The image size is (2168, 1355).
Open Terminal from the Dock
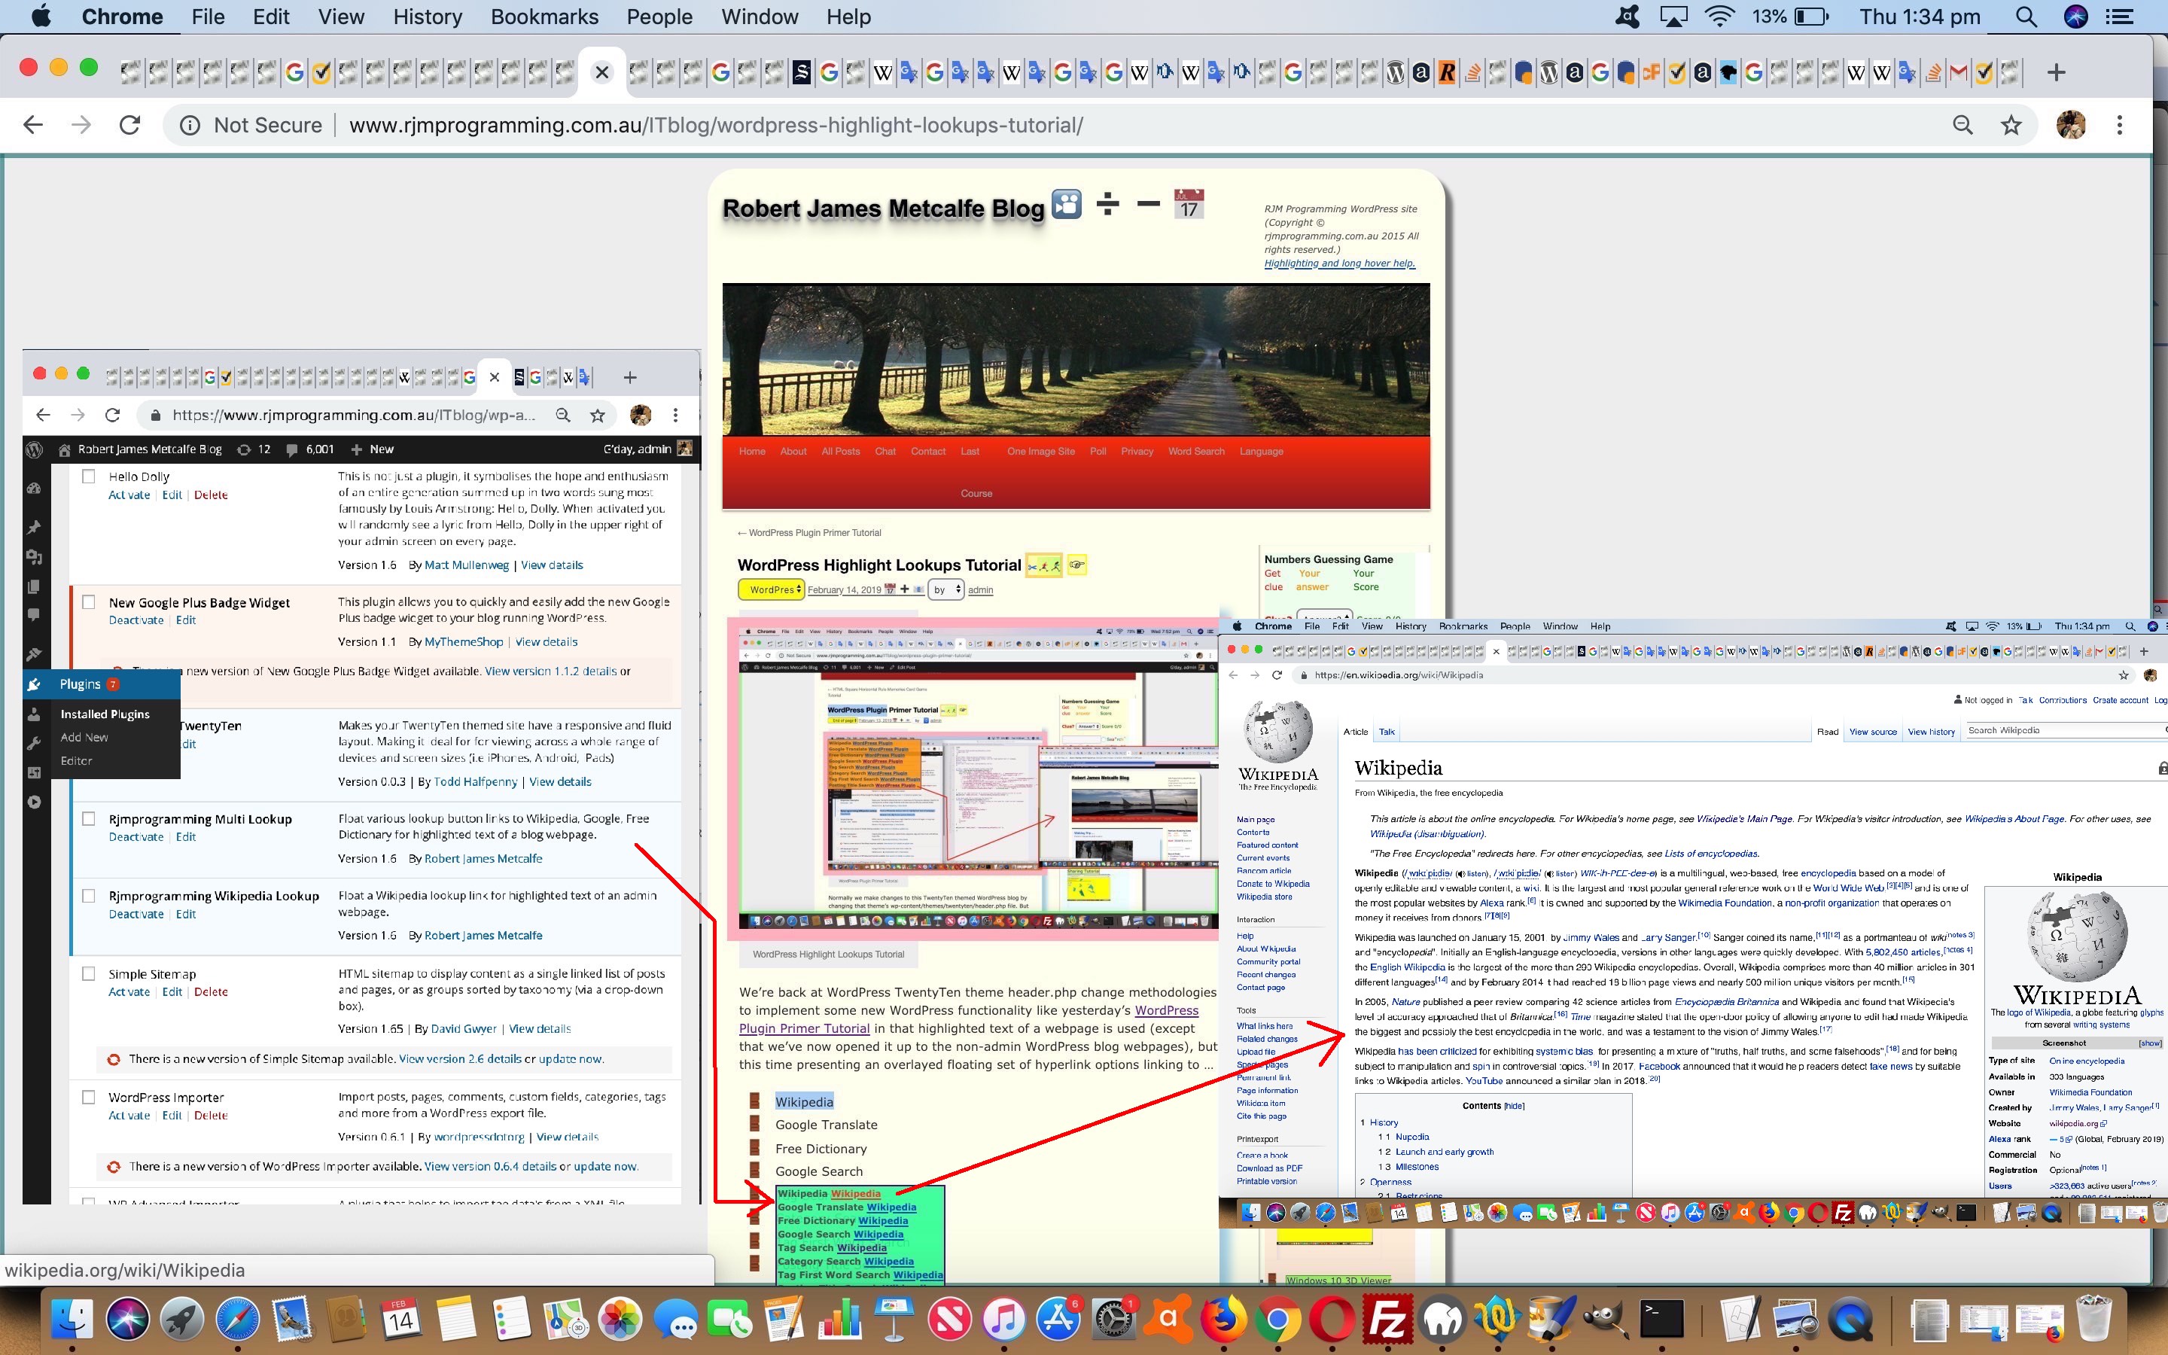1662,1318
